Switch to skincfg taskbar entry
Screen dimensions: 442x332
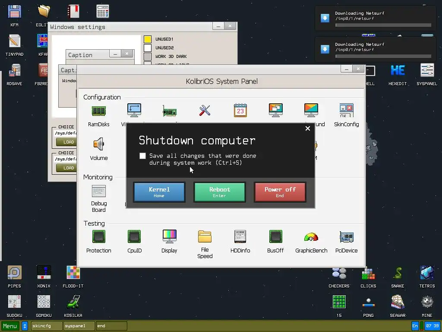(47, 326)
